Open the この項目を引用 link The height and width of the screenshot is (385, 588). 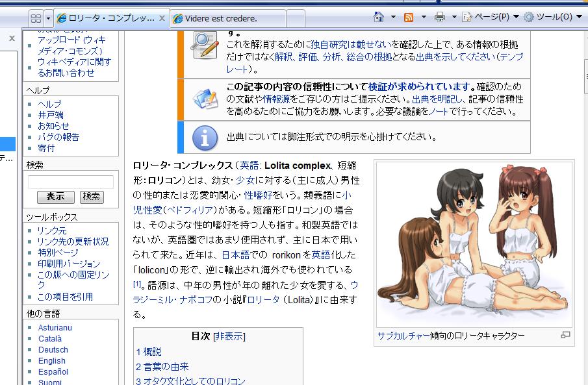coord(65,297)
